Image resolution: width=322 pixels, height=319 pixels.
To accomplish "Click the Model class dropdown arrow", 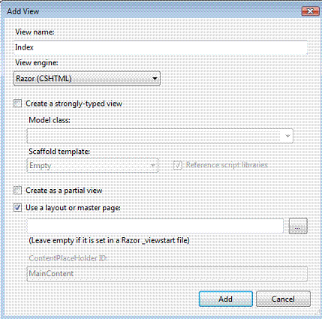I will pos(287,136).
